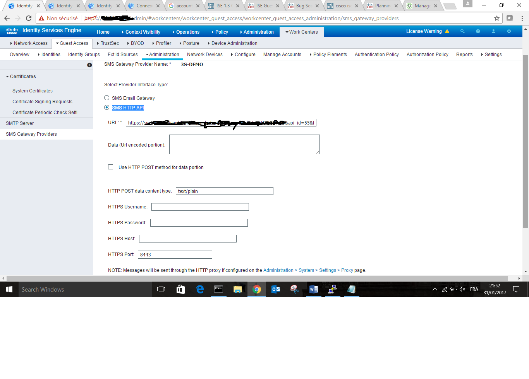Select the SMS Email Gateway radio button

pyautogui.click(x=106, y=98)
